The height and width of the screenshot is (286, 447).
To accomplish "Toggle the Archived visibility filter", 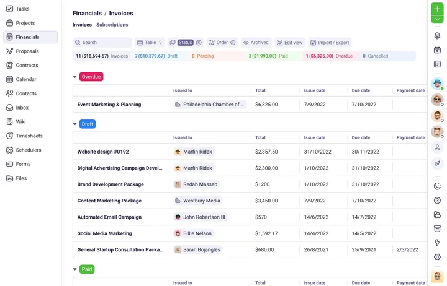I will tap(256, 43).
